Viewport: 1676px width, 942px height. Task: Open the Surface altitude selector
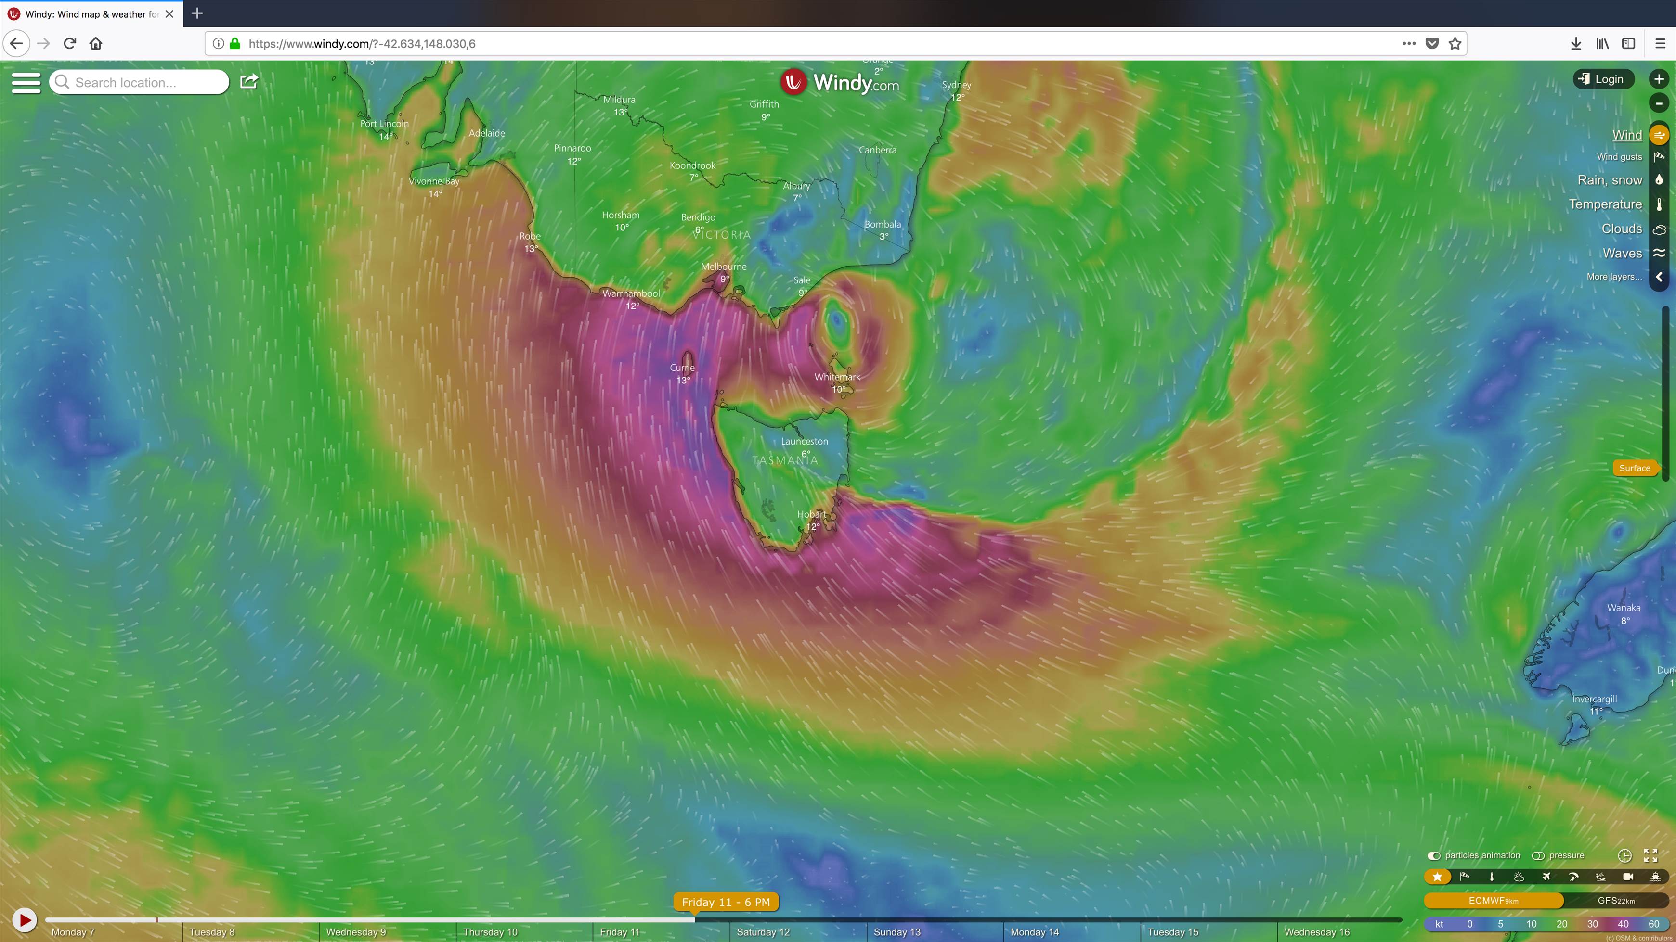coord(1635,468)
